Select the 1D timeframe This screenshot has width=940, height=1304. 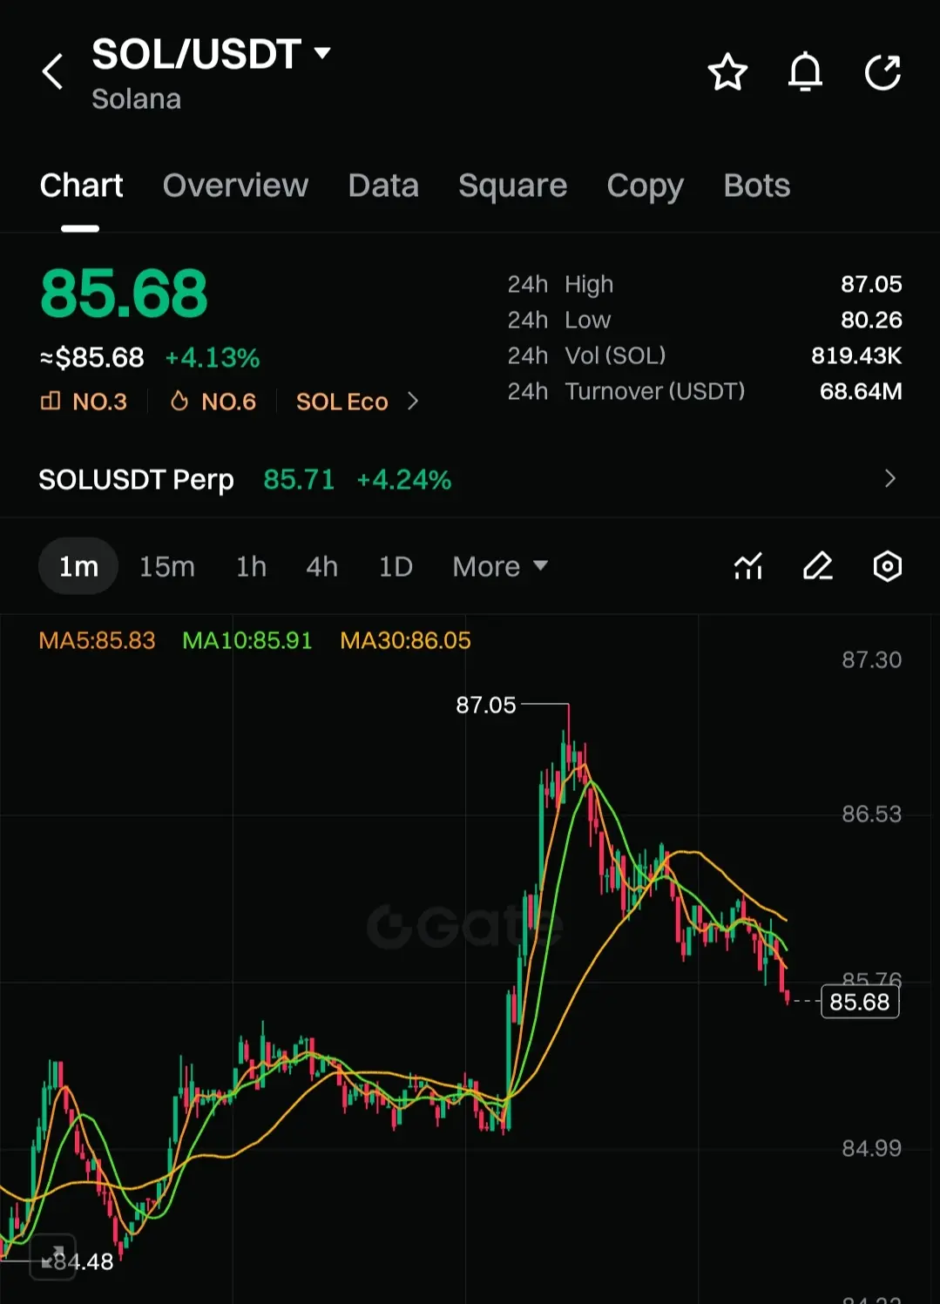click(396, 567)
